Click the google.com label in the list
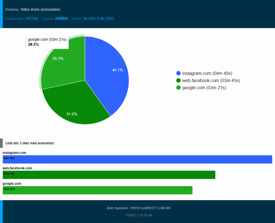 12,183
